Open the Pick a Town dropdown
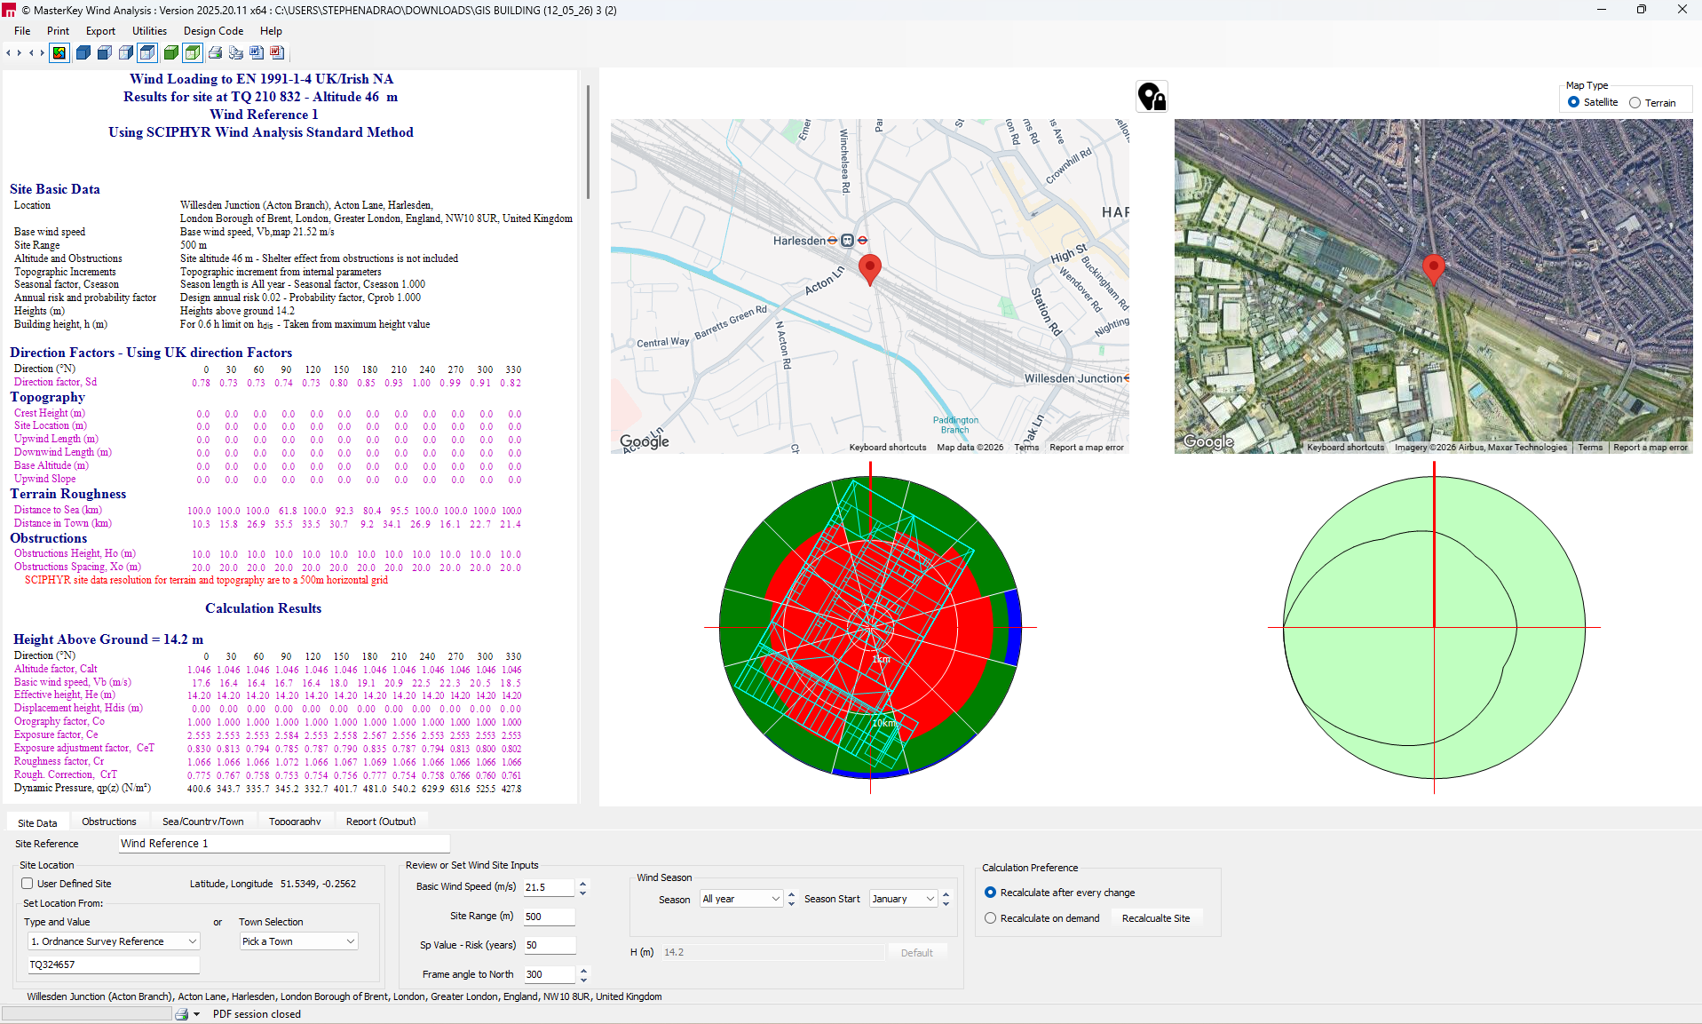Viewport: 1702px width, 1024px height. pos(298,941)
